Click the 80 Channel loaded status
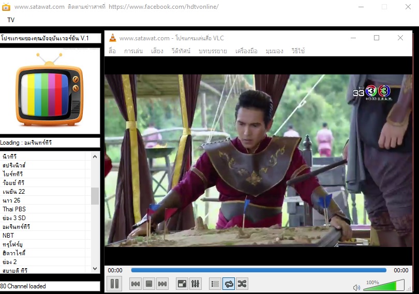 pyautogui.click(x=50, y=286)
